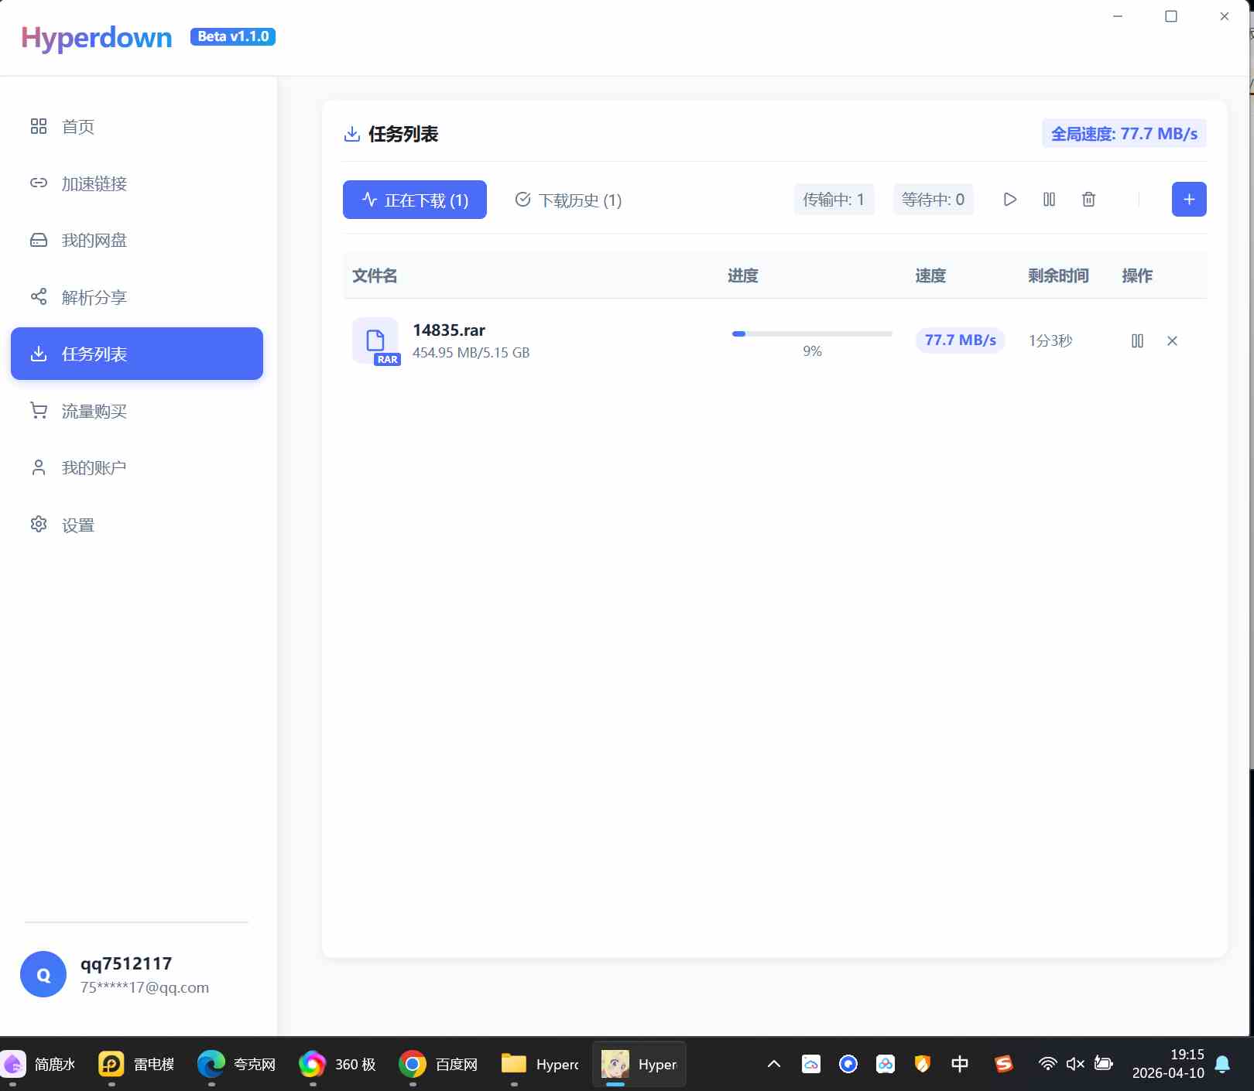Image resolution: width=1254 pixels, height=1091 pixels.
Task: Cancel the 14835.rar task with the X
Action: pyautogui.click(x=1172, y=340)
